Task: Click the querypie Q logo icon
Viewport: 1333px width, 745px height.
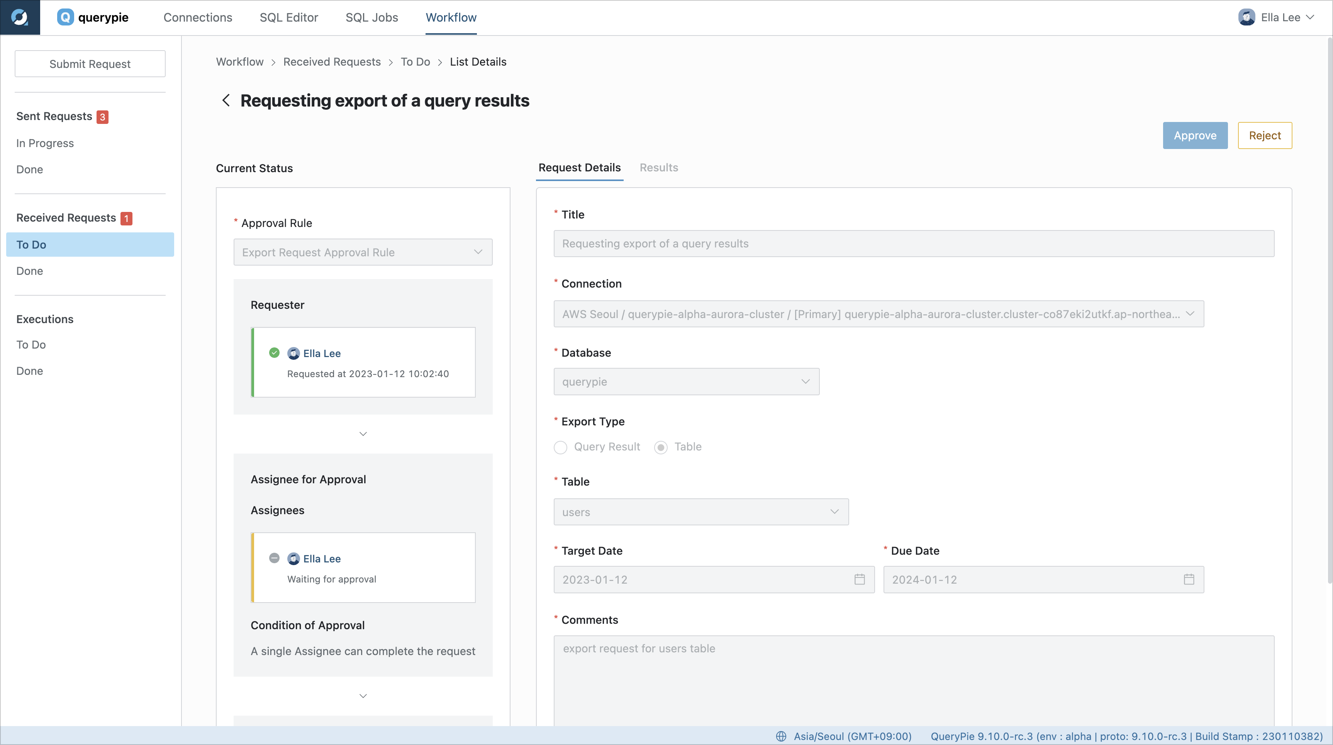Action: [x=65, y=17]
